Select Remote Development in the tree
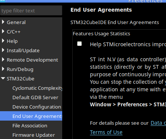 (32, 60)
